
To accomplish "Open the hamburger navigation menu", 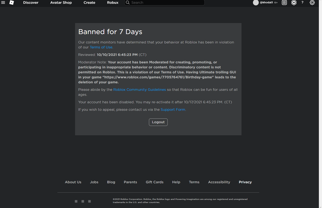I will [3, 3].
